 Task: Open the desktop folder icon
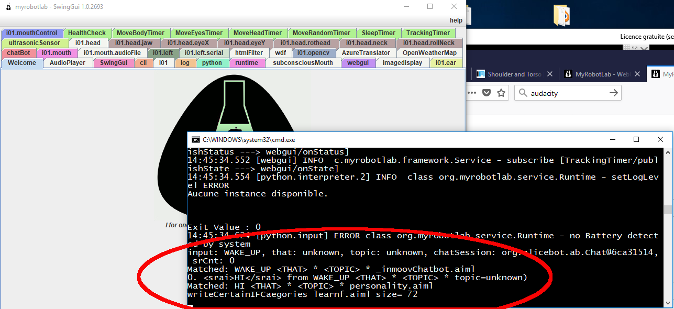[561, 15]
